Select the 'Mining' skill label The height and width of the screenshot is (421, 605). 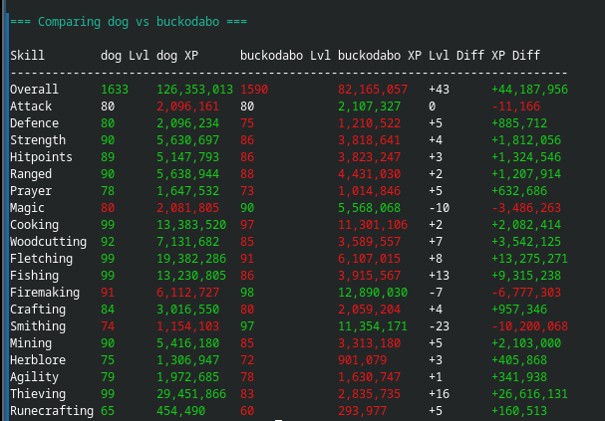[x=31, y=343]
